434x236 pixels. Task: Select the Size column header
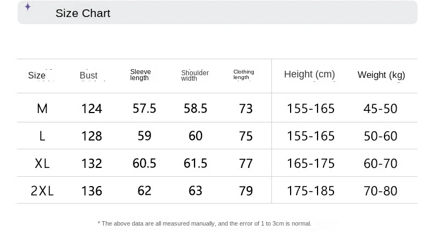[x=37, y=75]
